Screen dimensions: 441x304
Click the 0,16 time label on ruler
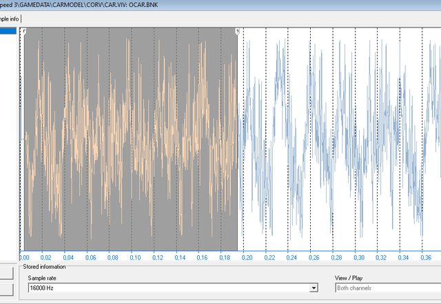point(202,257)
